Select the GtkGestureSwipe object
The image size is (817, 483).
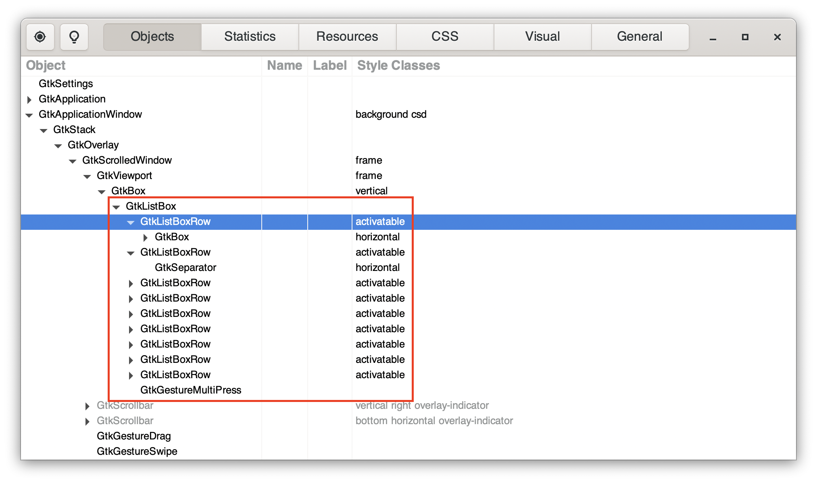pyautogui.click(x=136, y=451)
